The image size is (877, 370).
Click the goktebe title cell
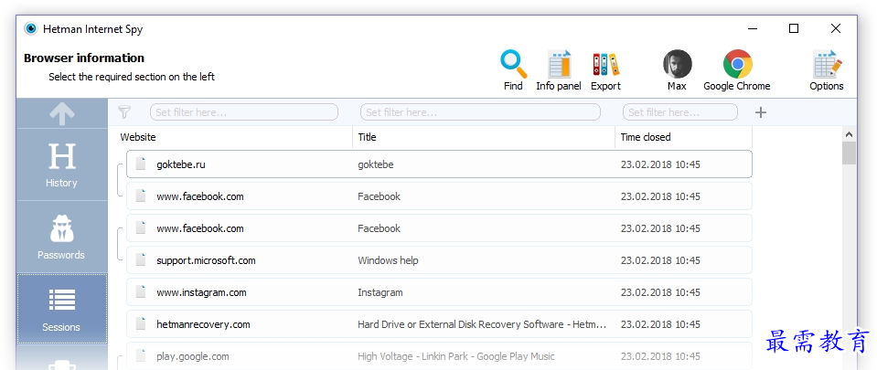coord(375,164)
